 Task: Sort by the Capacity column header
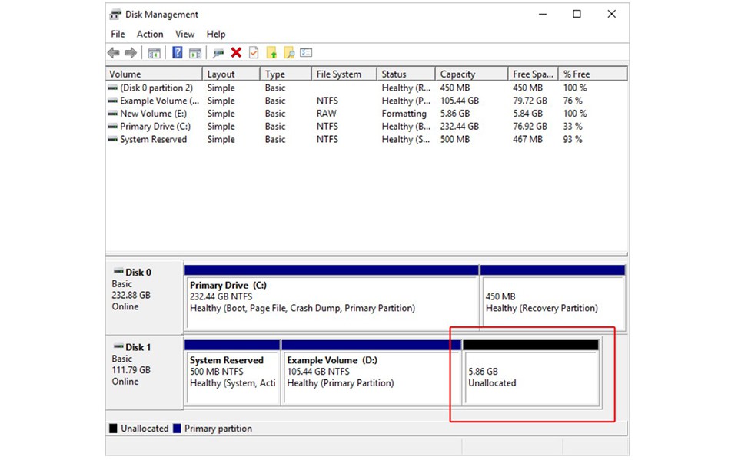click(x=471, y=74)
